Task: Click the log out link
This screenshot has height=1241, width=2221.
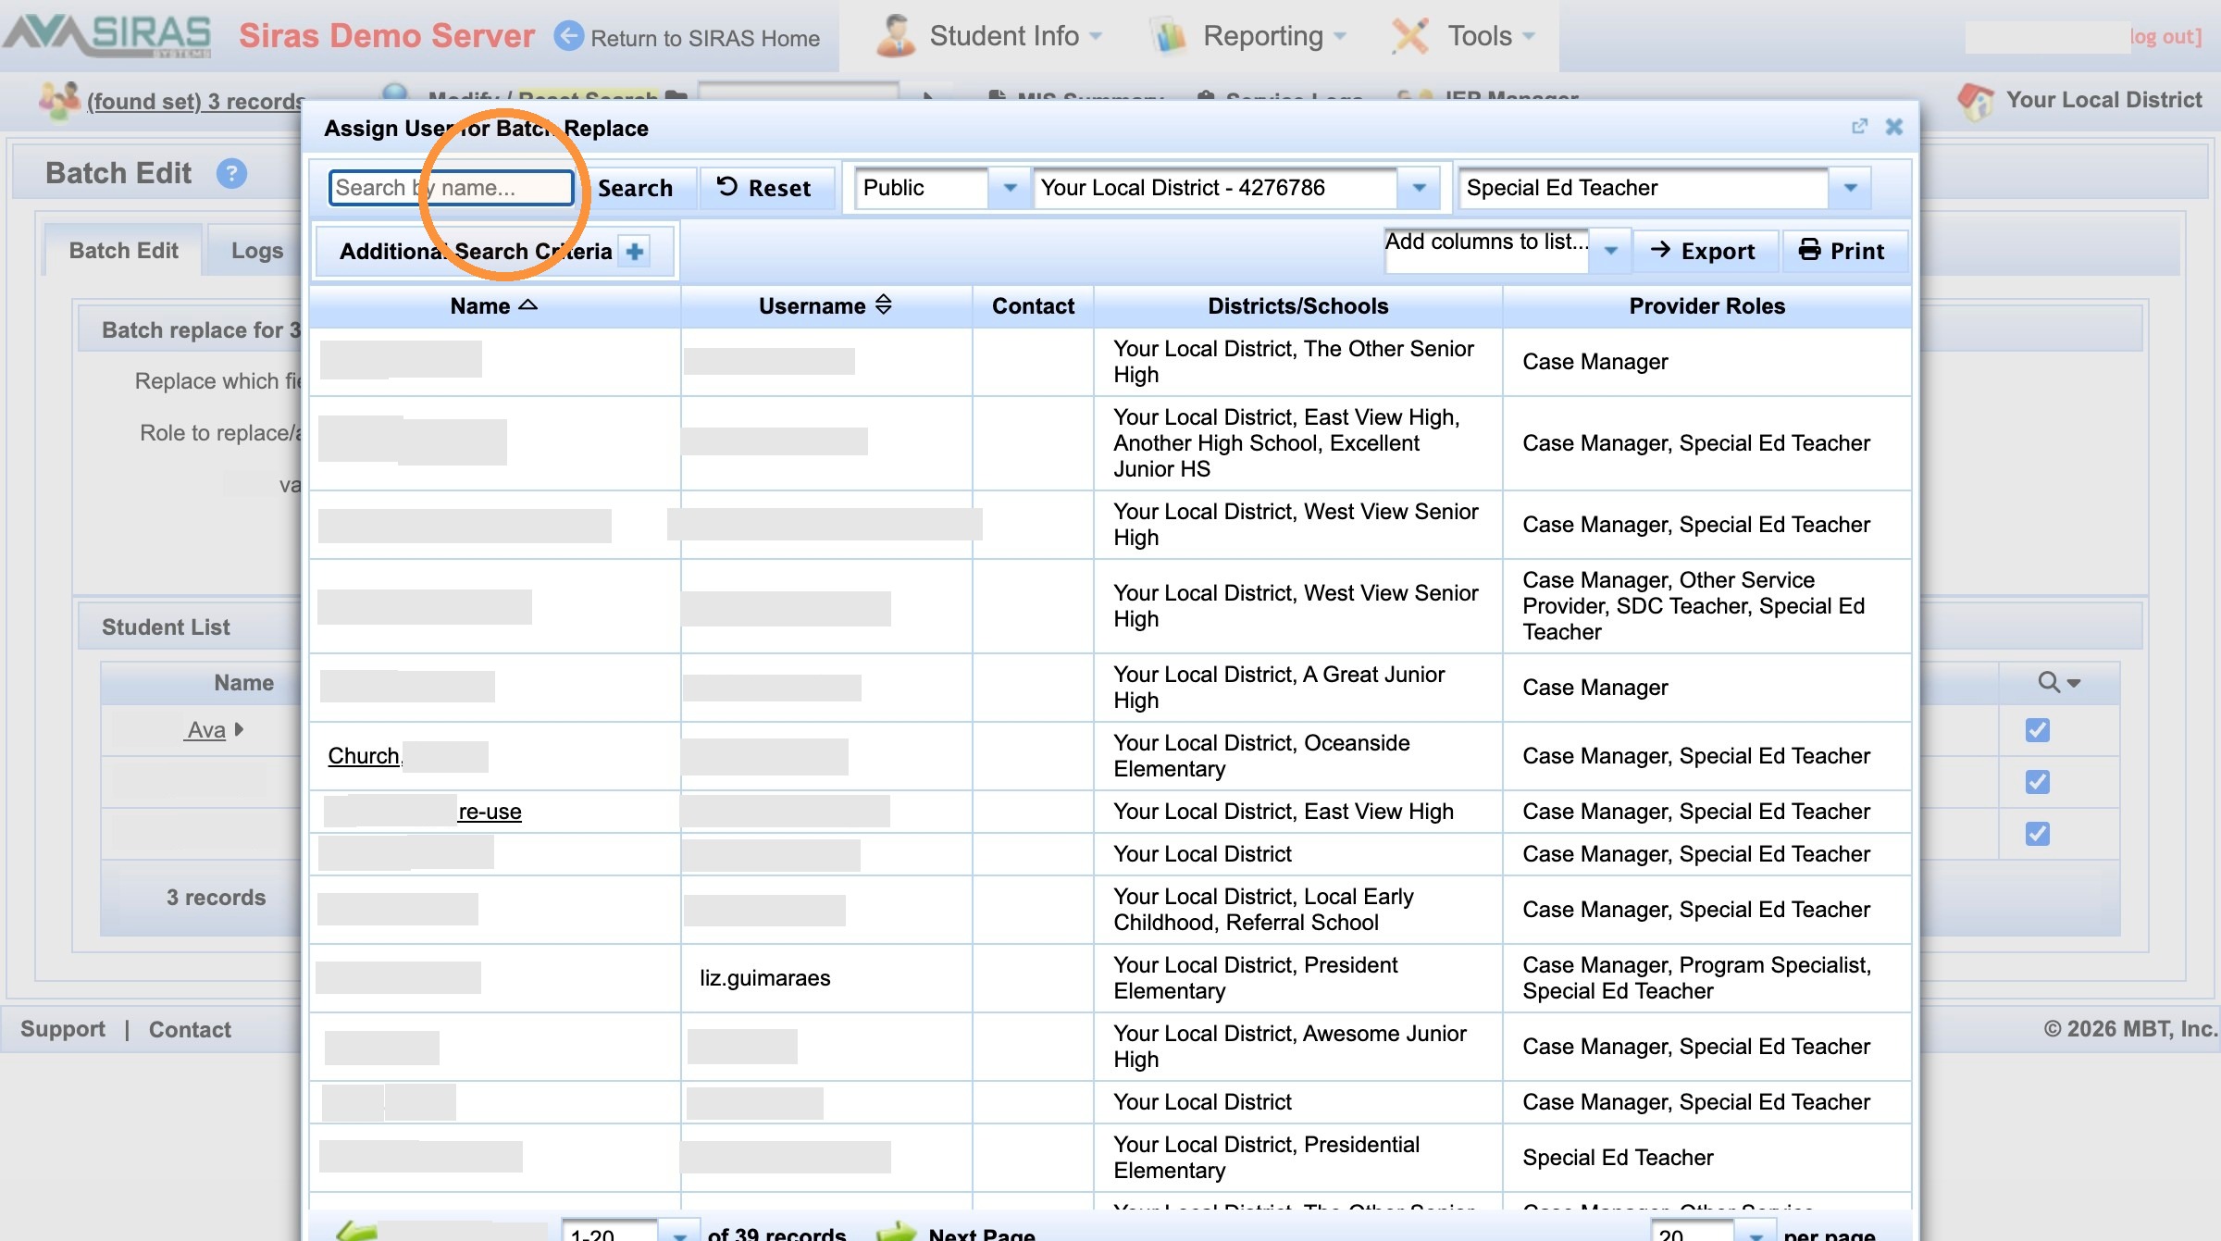Action: [x=2165, y=36]
